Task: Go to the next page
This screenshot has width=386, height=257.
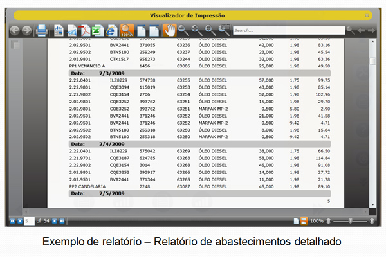Action: coord(55,221)
